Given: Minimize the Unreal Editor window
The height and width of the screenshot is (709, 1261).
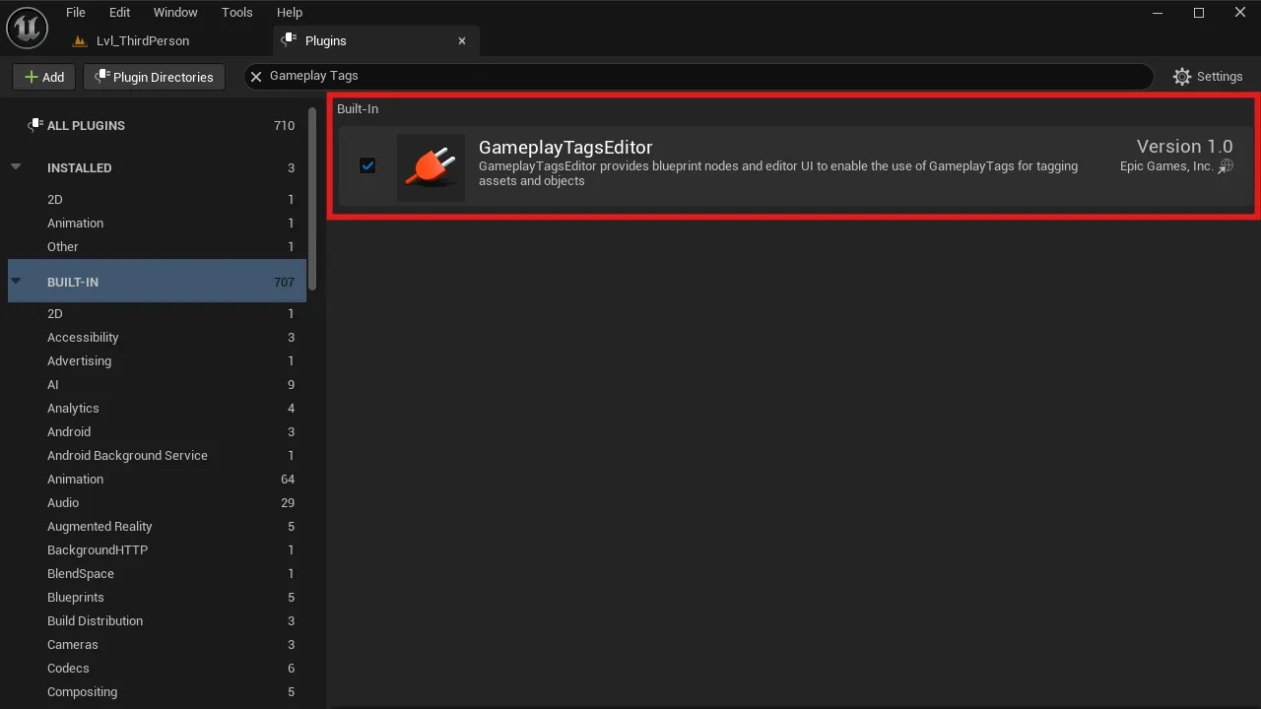Looking at the screenshot, I should coord(1157,13).
